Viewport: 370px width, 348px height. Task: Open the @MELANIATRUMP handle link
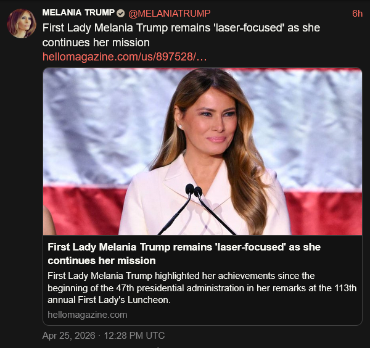point(170,13)
